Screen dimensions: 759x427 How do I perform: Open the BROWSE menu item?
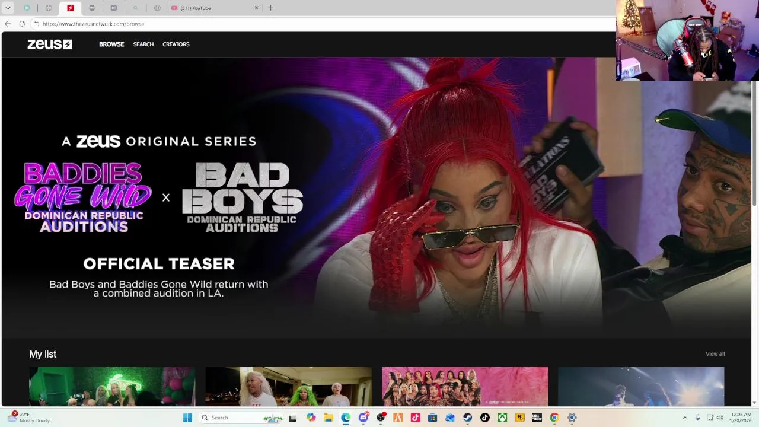111,44
